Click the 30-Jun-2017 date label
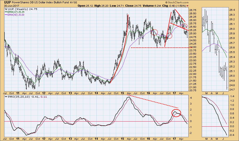This screenshot has height=141, width=239. (x=11, y=6)
